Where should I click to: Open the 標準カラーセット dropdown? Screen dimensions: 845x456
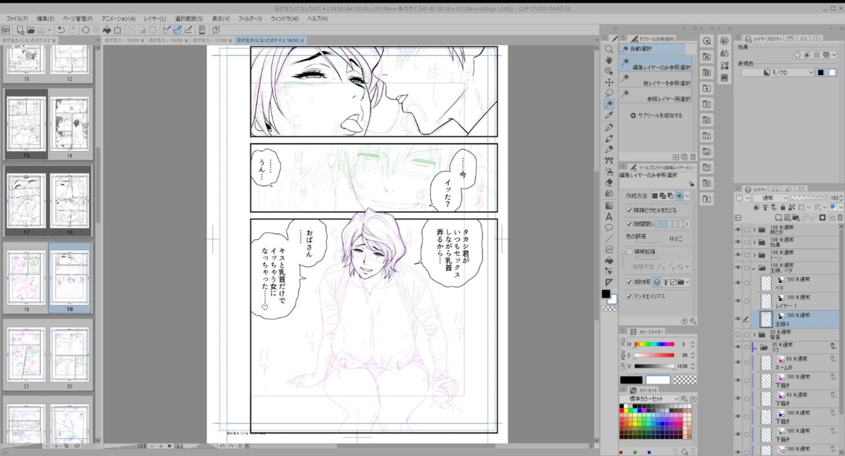tap(650, 399)
